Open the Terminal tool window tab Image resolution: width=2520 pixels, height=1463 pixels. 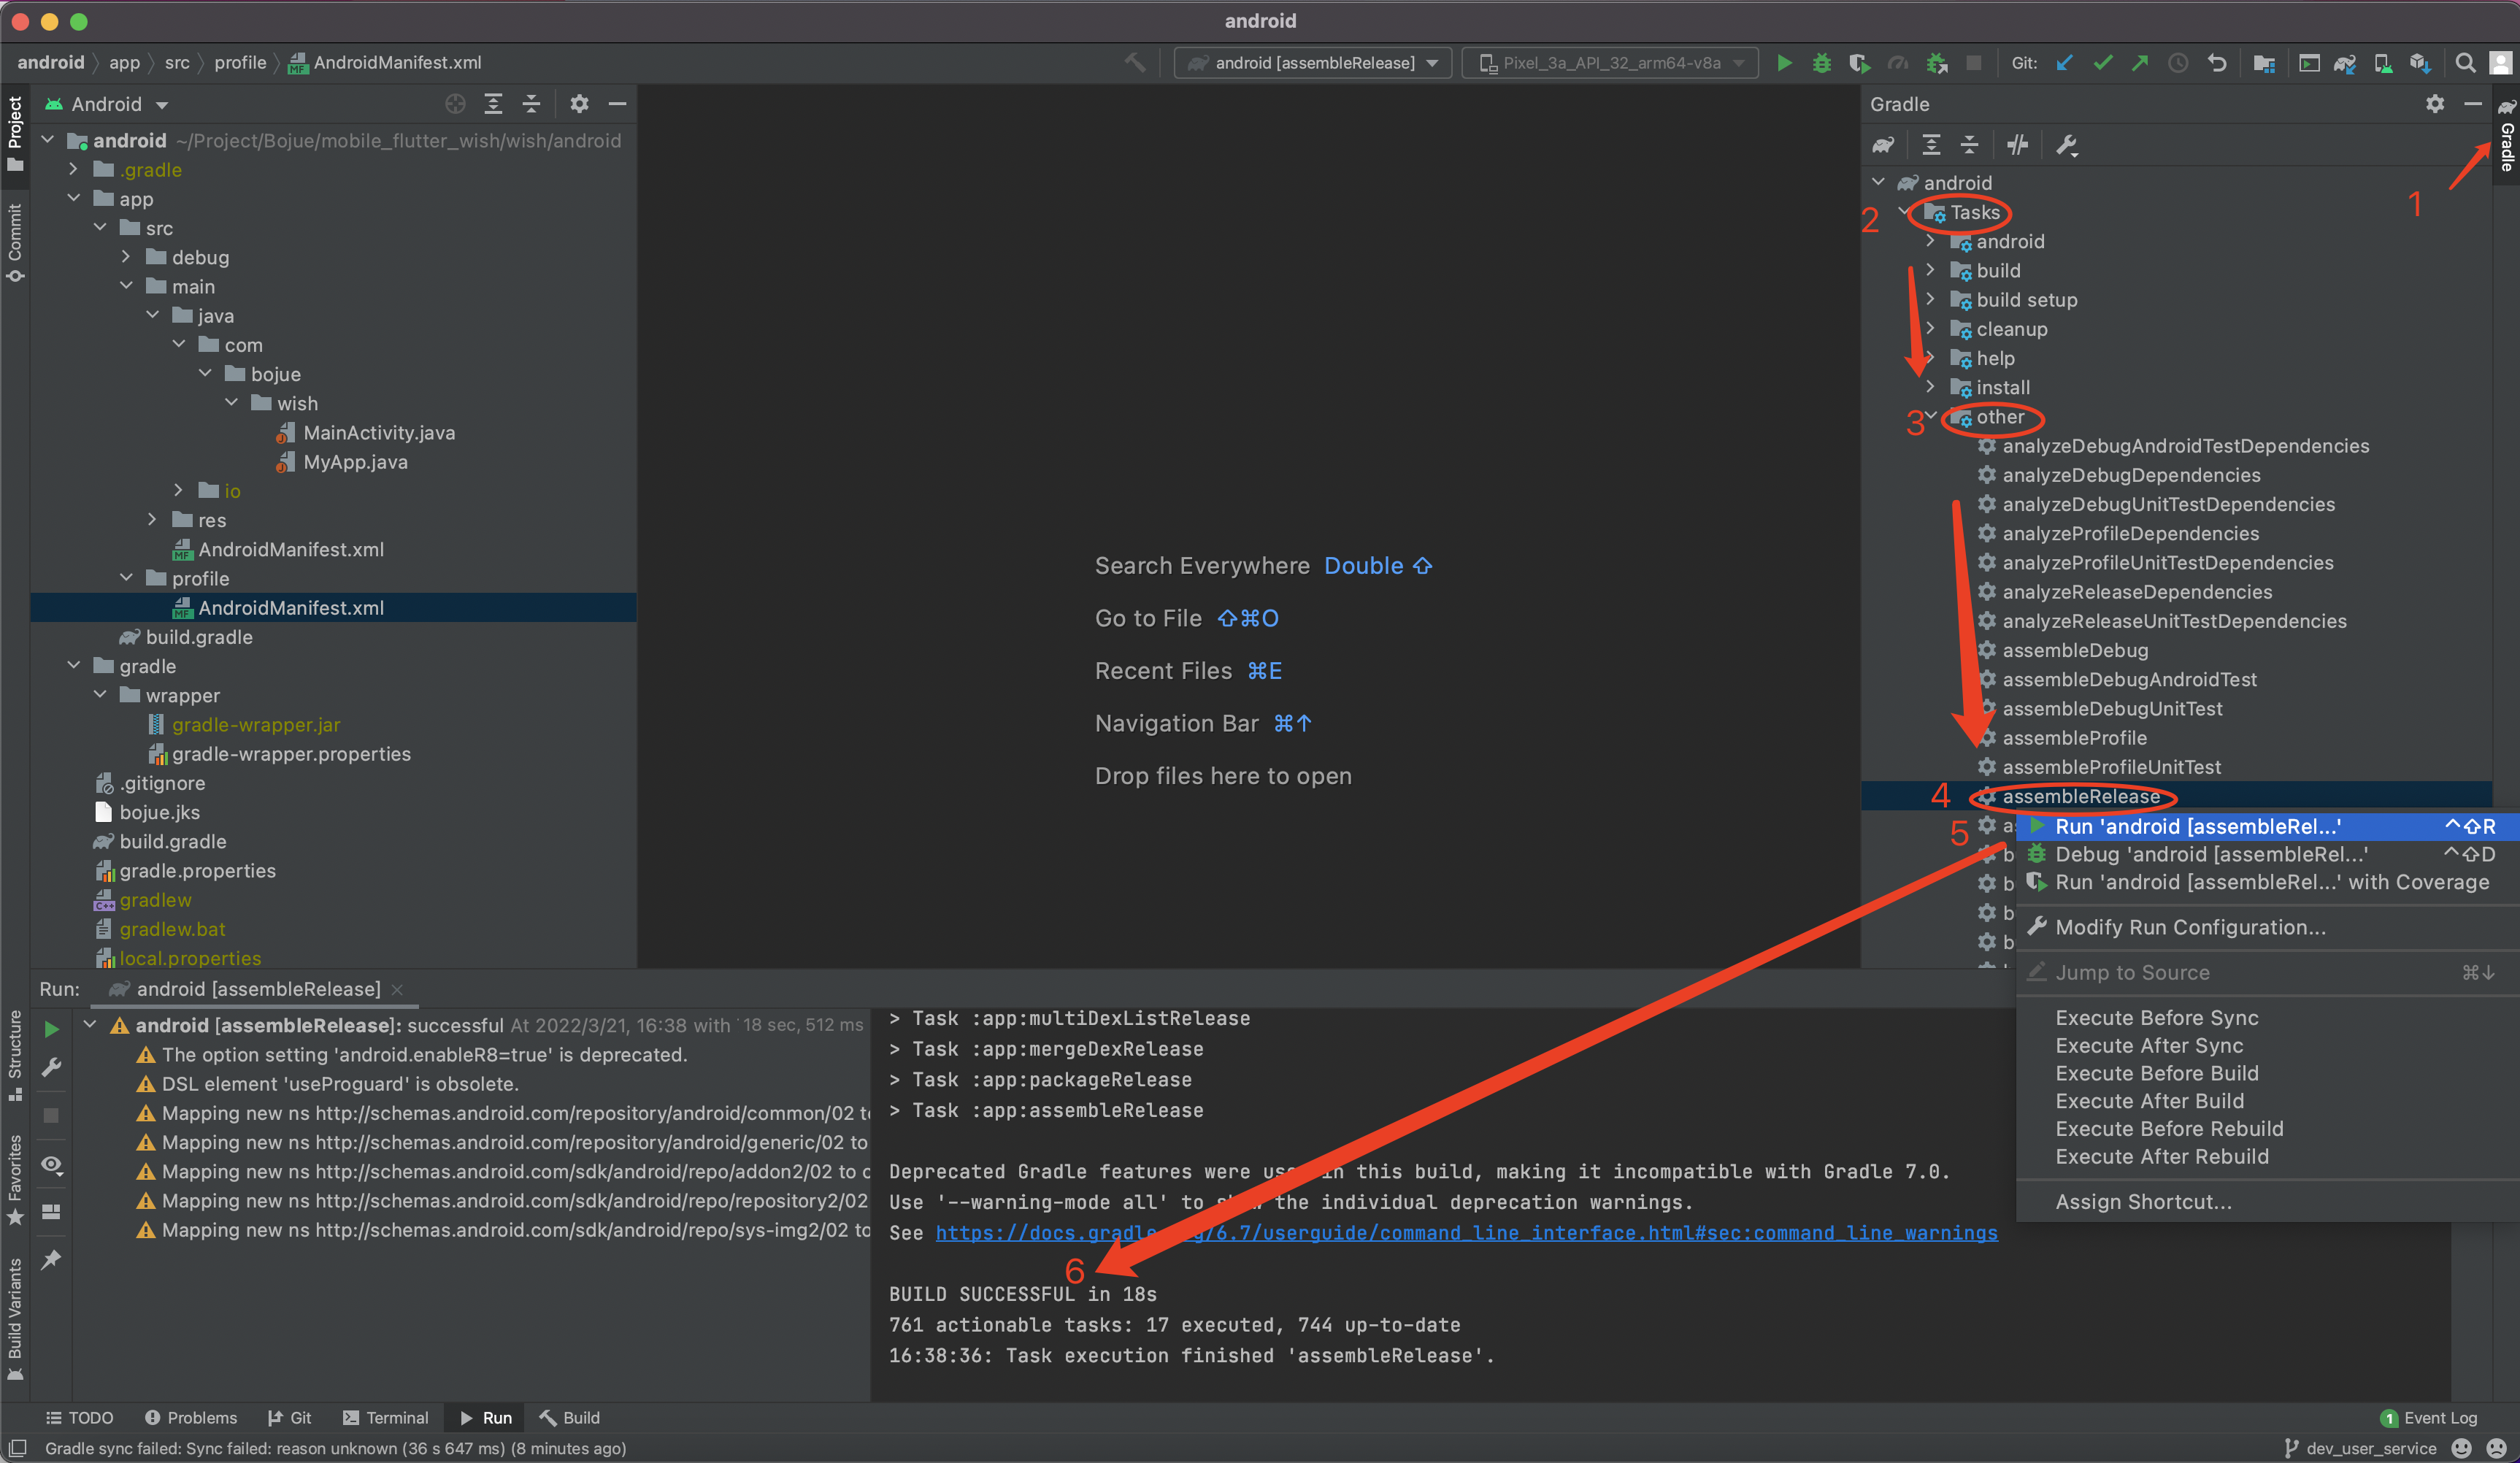(385, 1418)
